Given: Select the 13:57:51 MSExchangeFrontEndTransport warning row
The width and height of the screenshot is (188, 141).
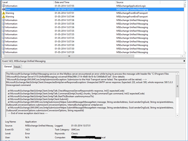Looking at the screenshot, I should coord(93,13).
